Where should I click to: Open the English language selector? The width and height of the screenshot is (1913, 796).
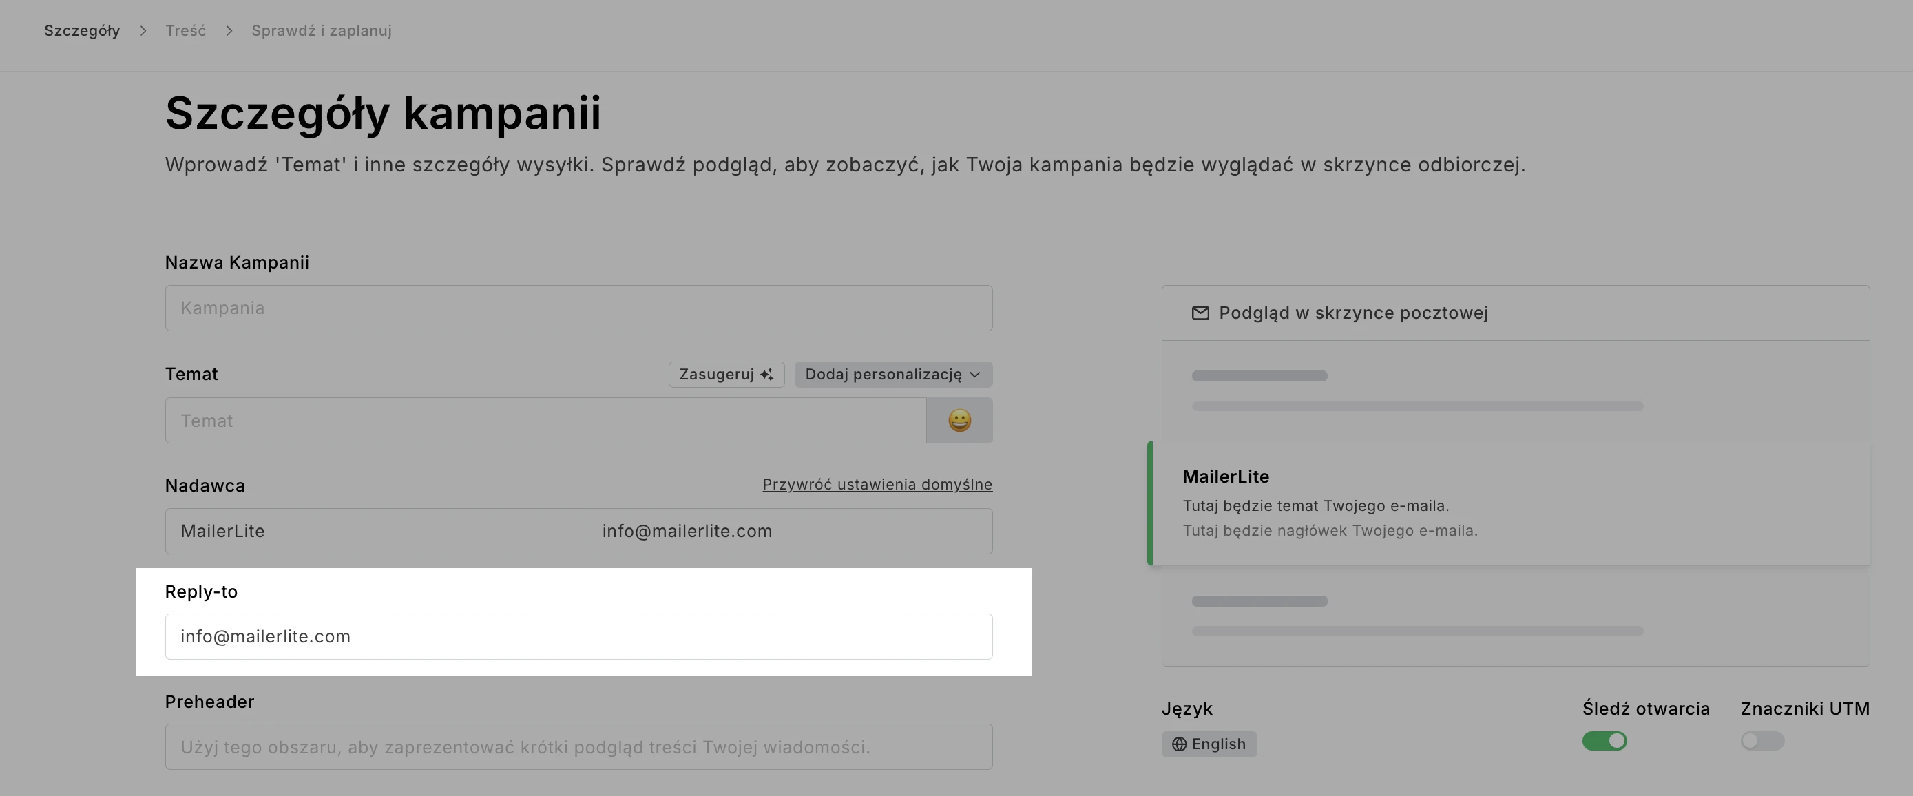coord(1209,744)
